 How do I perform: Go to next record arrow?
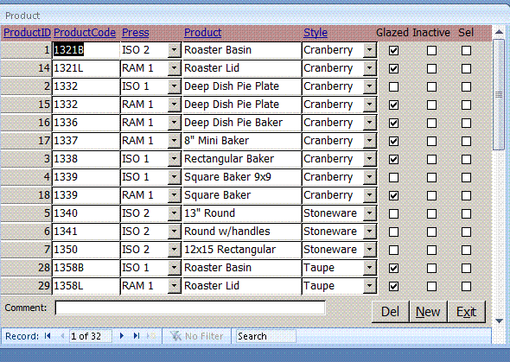coord(122,336)
